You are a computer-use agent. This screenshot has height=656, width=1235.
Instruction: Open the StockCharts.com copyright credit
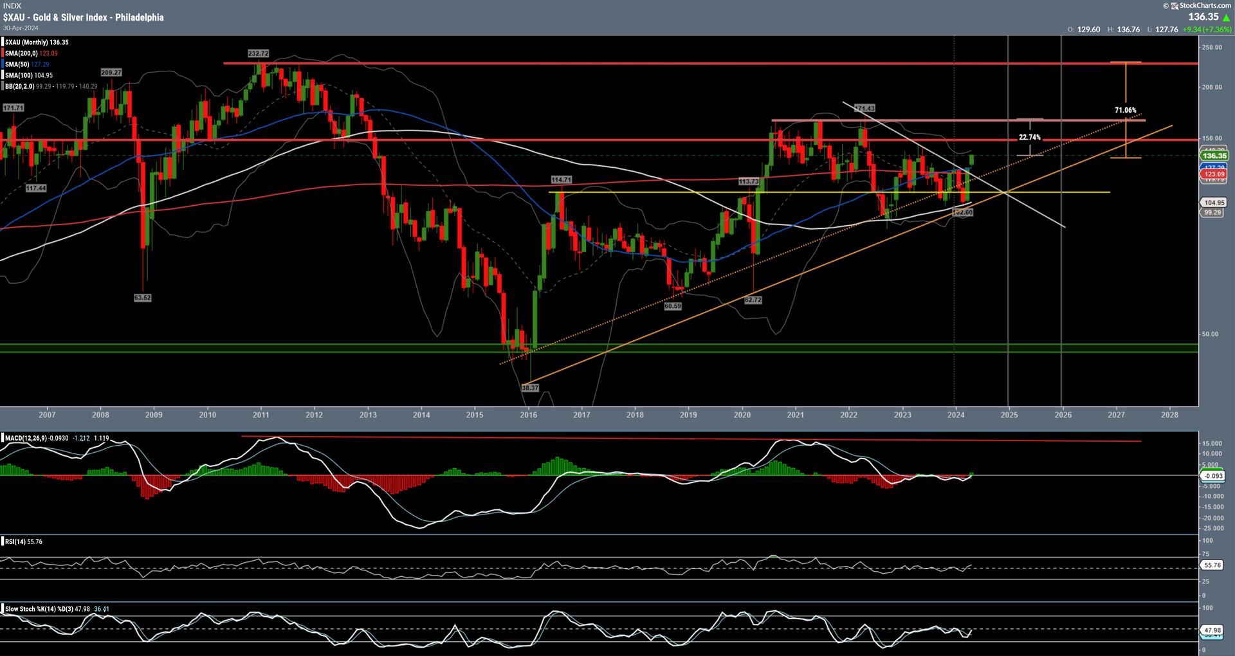coord(1196,5)
